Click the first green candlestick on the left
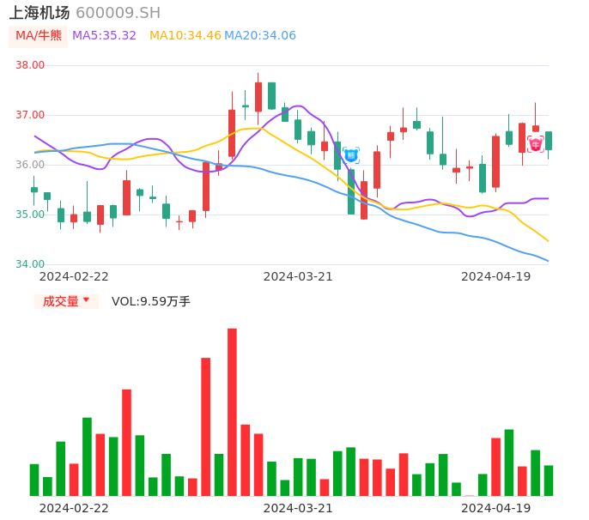This screenshot has height=520, width=589. (34, 190)
